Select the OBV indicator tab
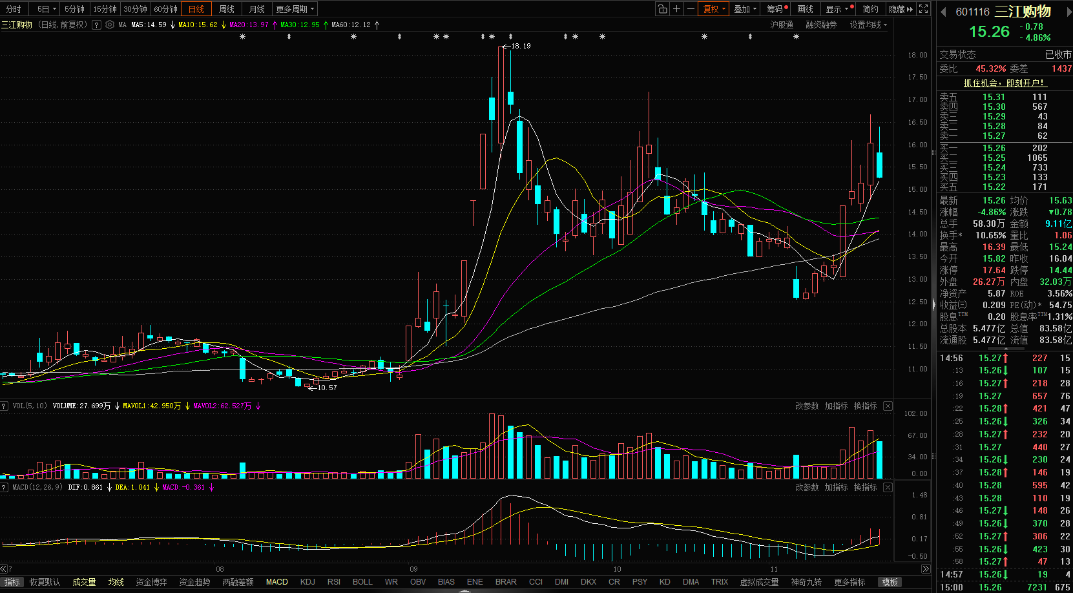 pyautogui.click(x=418, y=582)
